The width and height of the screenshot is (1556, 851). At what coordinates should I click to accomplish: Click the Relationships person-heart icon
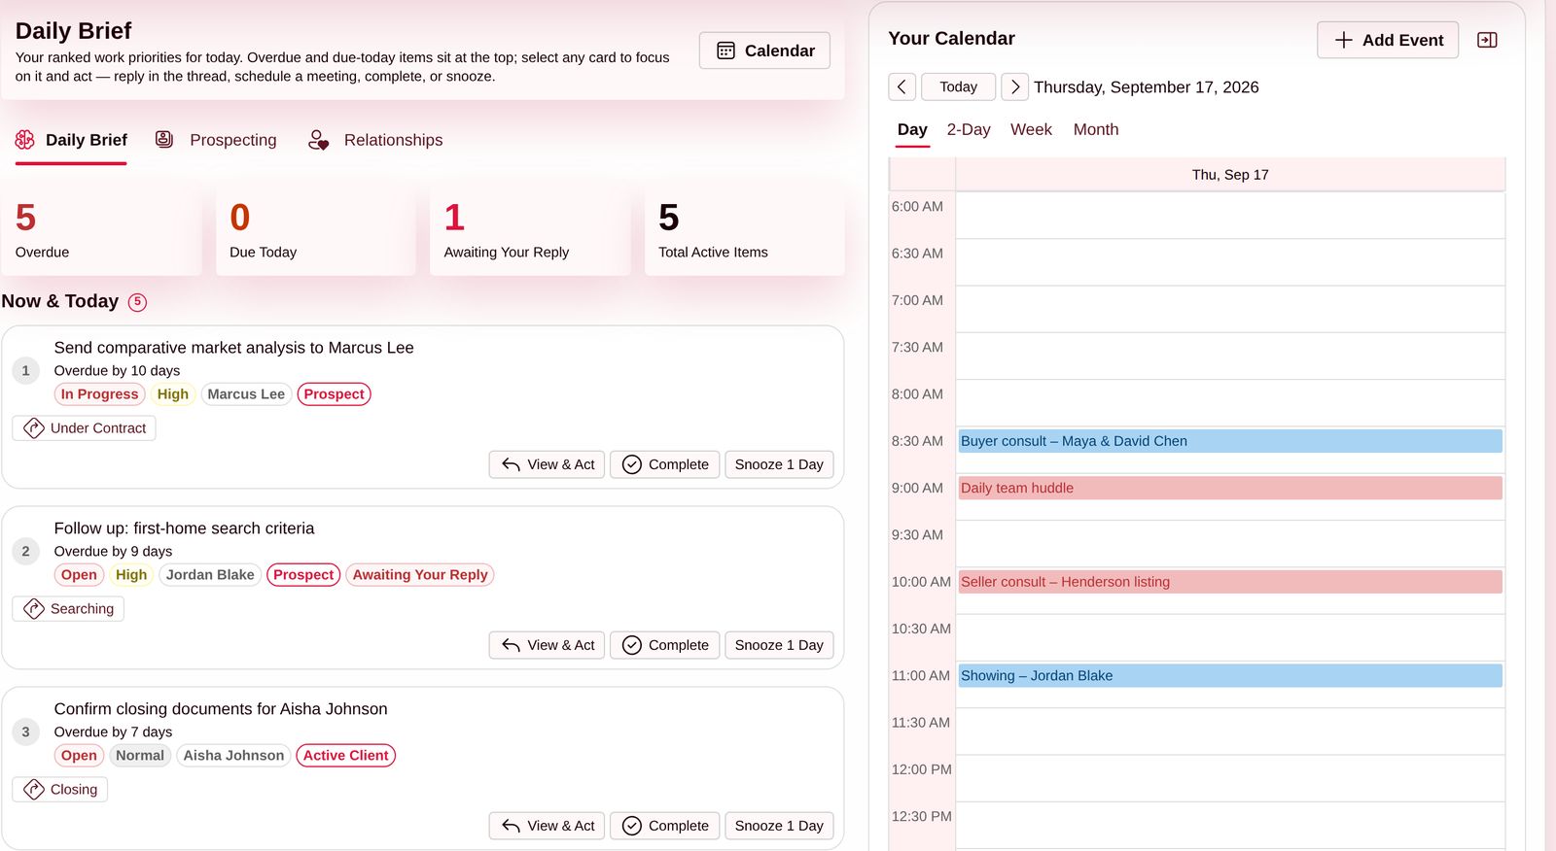click(x=318, y=140)
